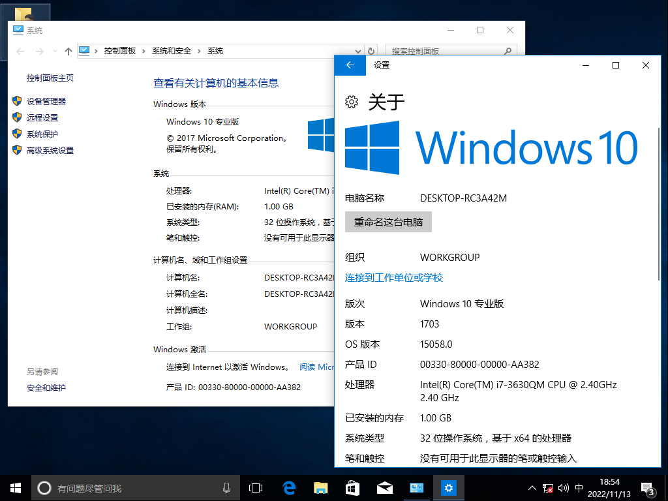Click version value 1703
Screen dimensions: 668x501
[429, 324]
